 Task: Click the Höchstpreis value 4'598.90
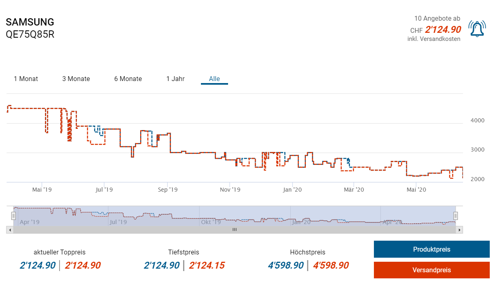(286, 265)
